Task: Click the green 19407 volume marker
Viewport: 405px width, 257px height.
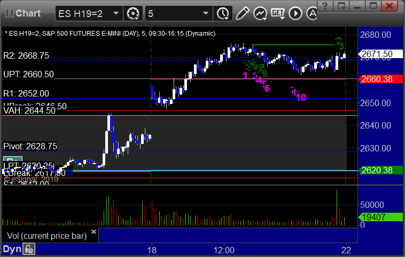Action: click(380, 217)
